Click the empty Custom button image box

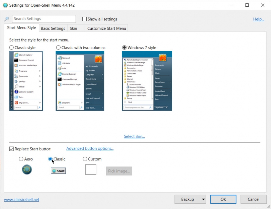[91, 169]
